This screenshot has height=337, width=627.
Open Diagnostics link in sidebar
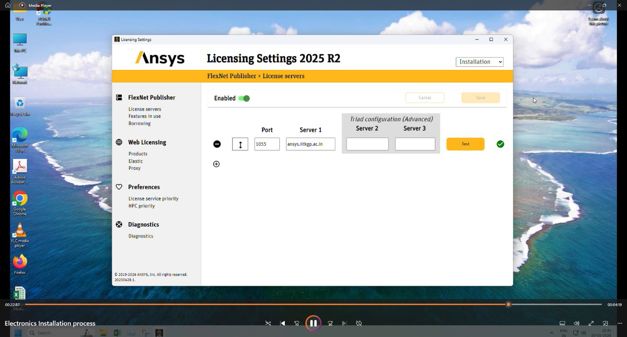coord(141,236)
